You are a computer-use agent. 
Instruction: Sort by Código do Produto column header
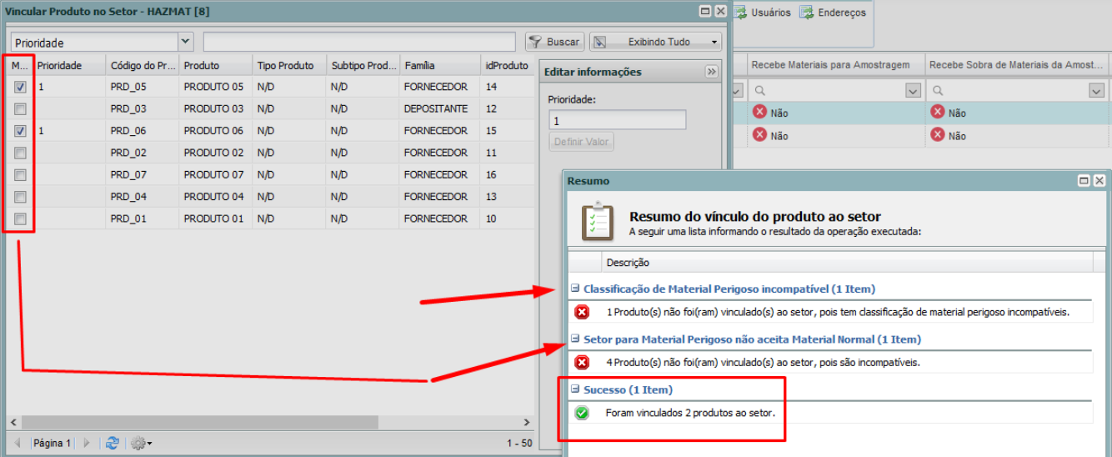coord(142,65)
